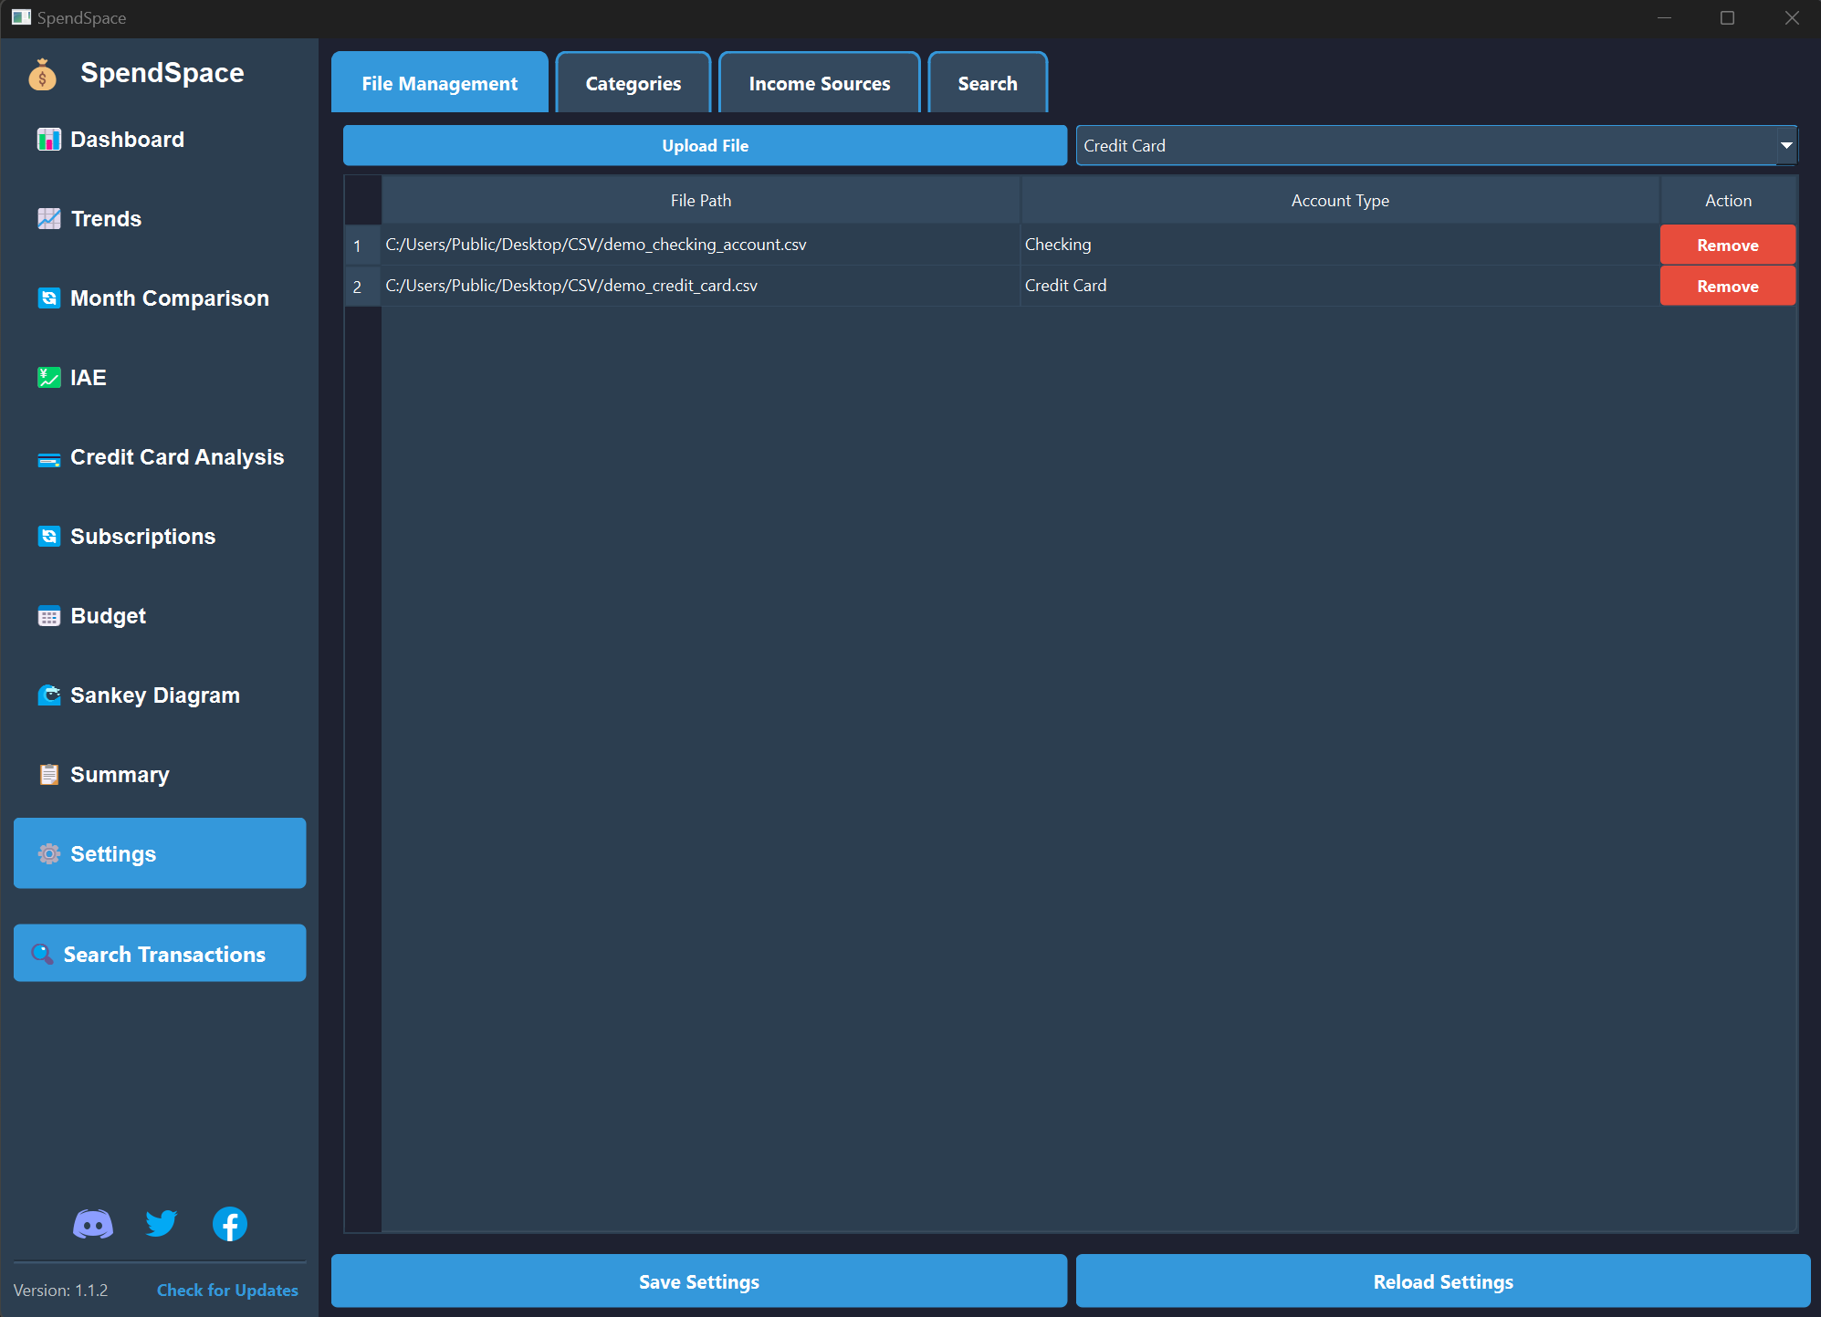Click the Credit Card Analysis icon
This screenshot has height=1317, width=1821.
(x=48, y=459)
